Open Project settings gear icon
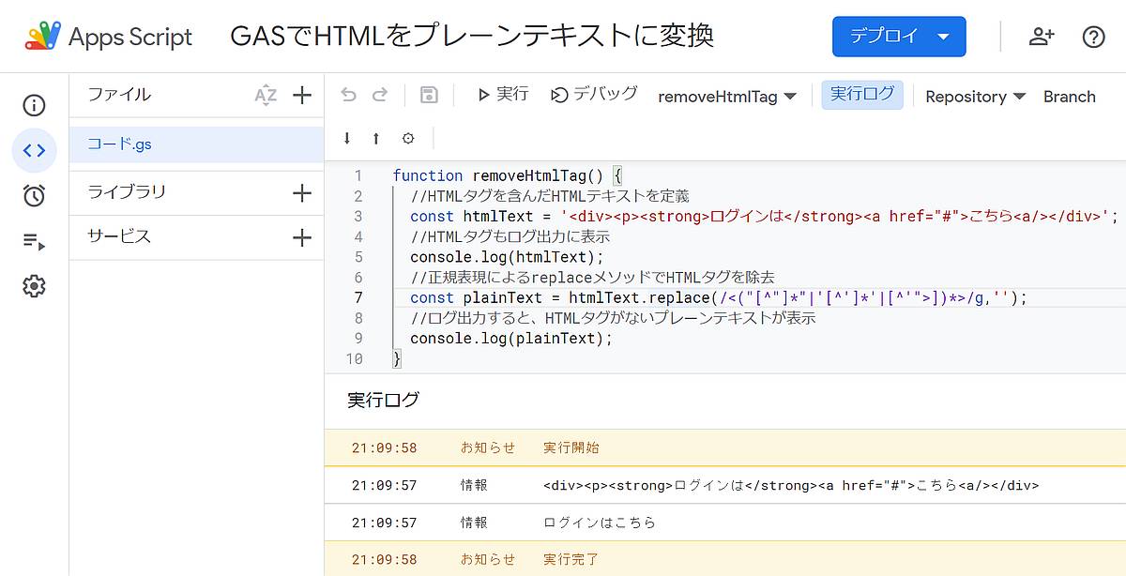Viewport: 1126px width, 576px height. click(x=35, y=286)
